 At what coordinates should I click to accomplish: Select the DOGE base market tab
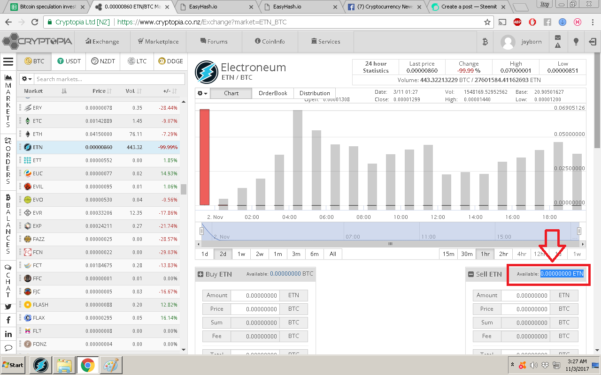[171, 61]
